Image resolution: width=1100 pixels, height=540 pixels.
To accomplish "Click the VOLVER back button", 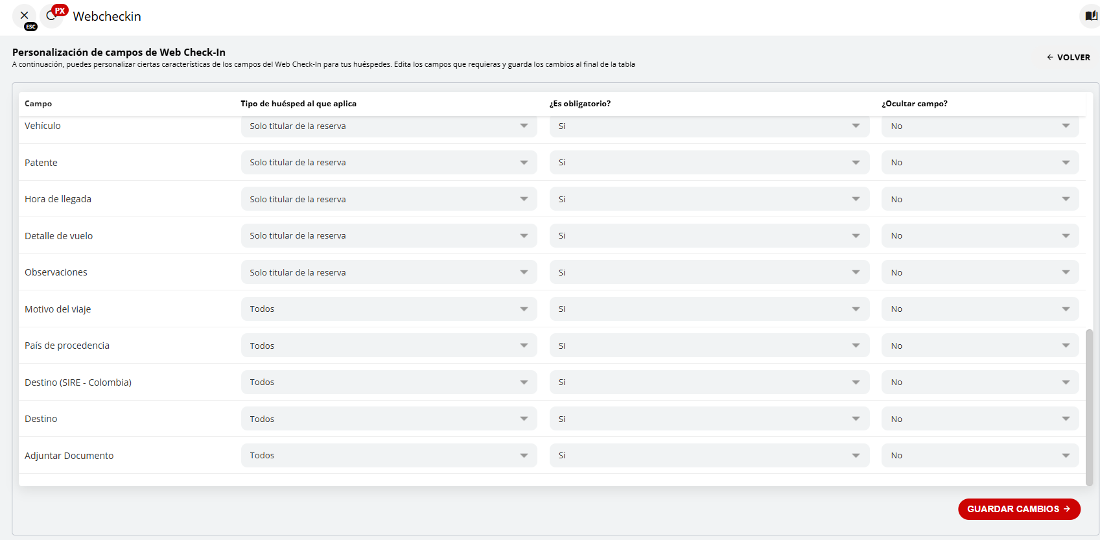I will pos(1068,57).
